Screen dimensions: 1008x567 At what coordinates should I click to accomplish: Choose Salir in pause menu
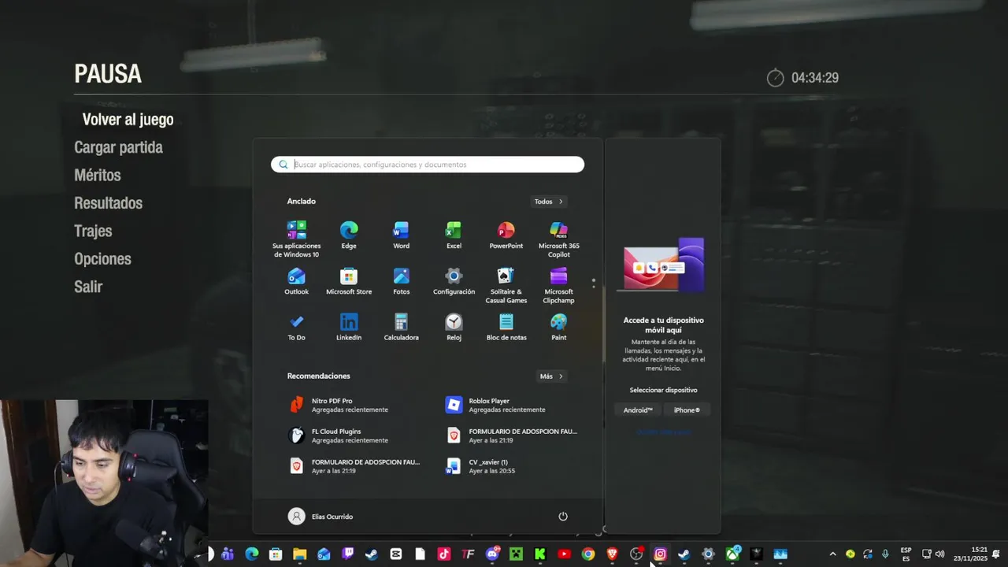pyautogui.click(x=88, y=287)
